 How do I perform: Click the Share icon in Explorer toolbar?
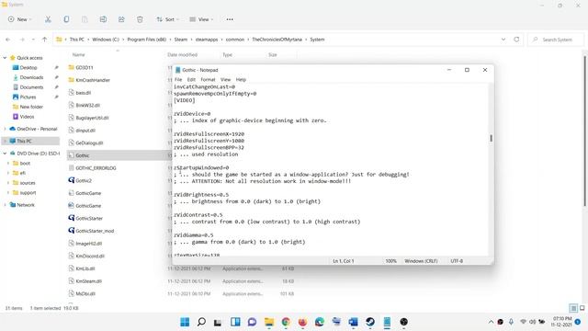[121, 19]
